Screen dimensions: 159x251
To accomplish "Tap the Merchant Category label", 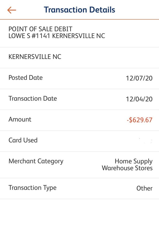I will (36, 161).
